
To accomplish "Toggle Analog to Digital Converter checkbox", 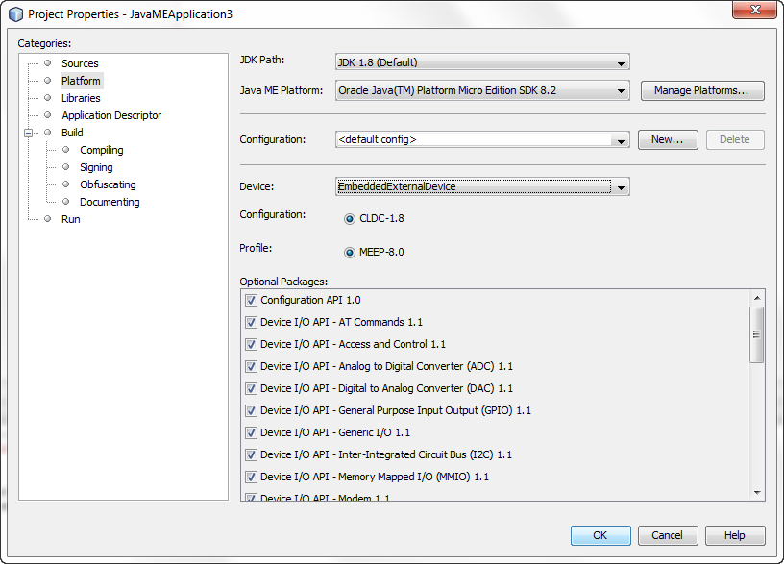I will pyautogui.click(x=251, y=366).
